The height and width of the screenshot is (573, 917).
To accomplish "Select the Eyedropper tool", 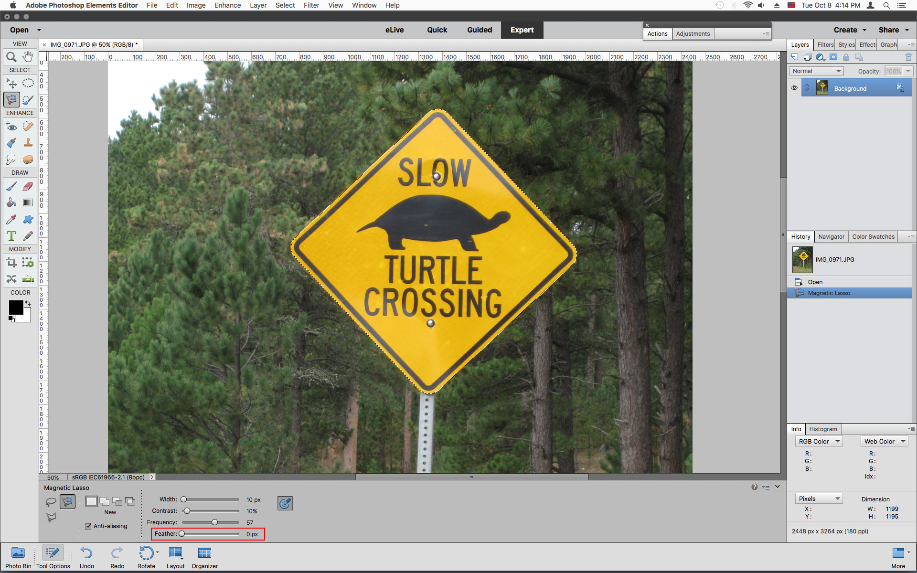I will pyautogui.click(x=11, y=218).
